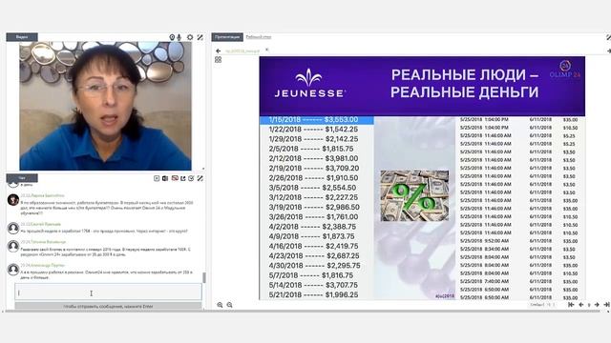
Task: Click the row 4/30/2018 $2,295.75
Action: 314,265
